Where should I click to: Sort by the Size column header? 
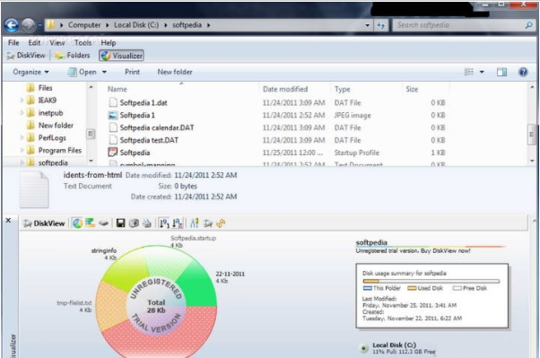pyautogui.click(x=412, y=89)
